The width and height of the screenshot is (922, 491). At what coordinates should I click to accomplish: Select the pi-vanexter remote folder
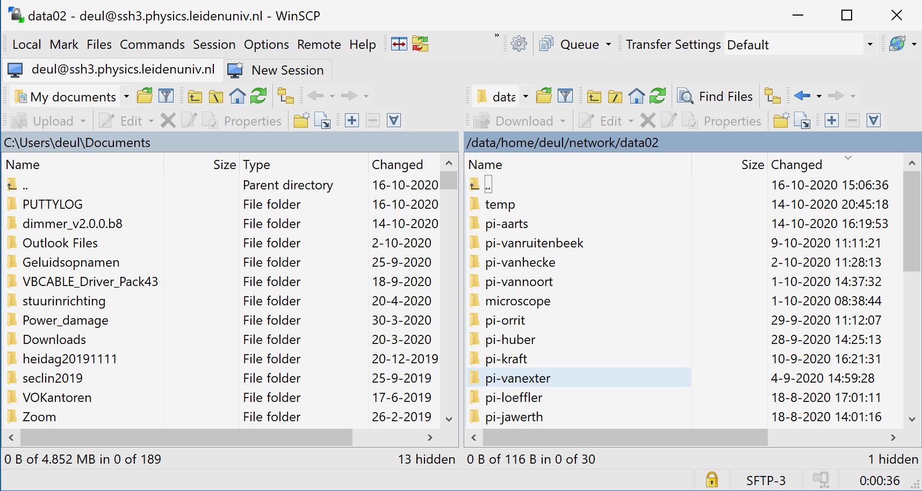click(517, 378)
